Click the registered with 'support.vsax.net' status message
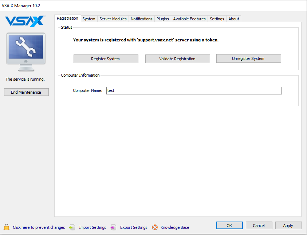Image resolution: width=307 pixels, height=235 pixels. click(146, 40)
